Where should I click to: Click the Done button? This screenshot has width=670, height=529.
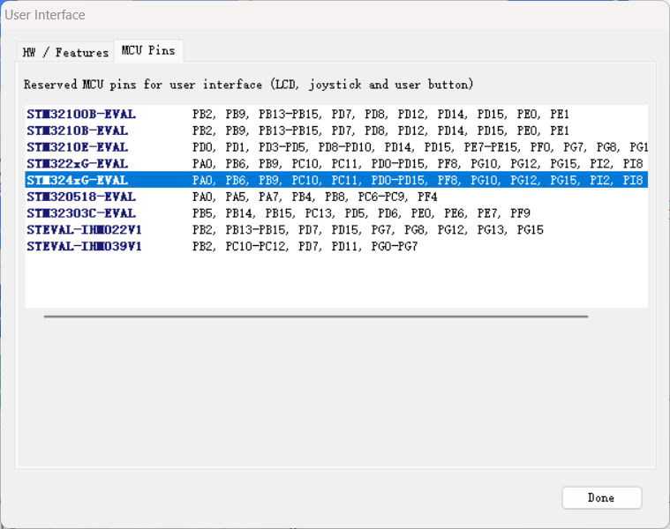tap(602, 497)
